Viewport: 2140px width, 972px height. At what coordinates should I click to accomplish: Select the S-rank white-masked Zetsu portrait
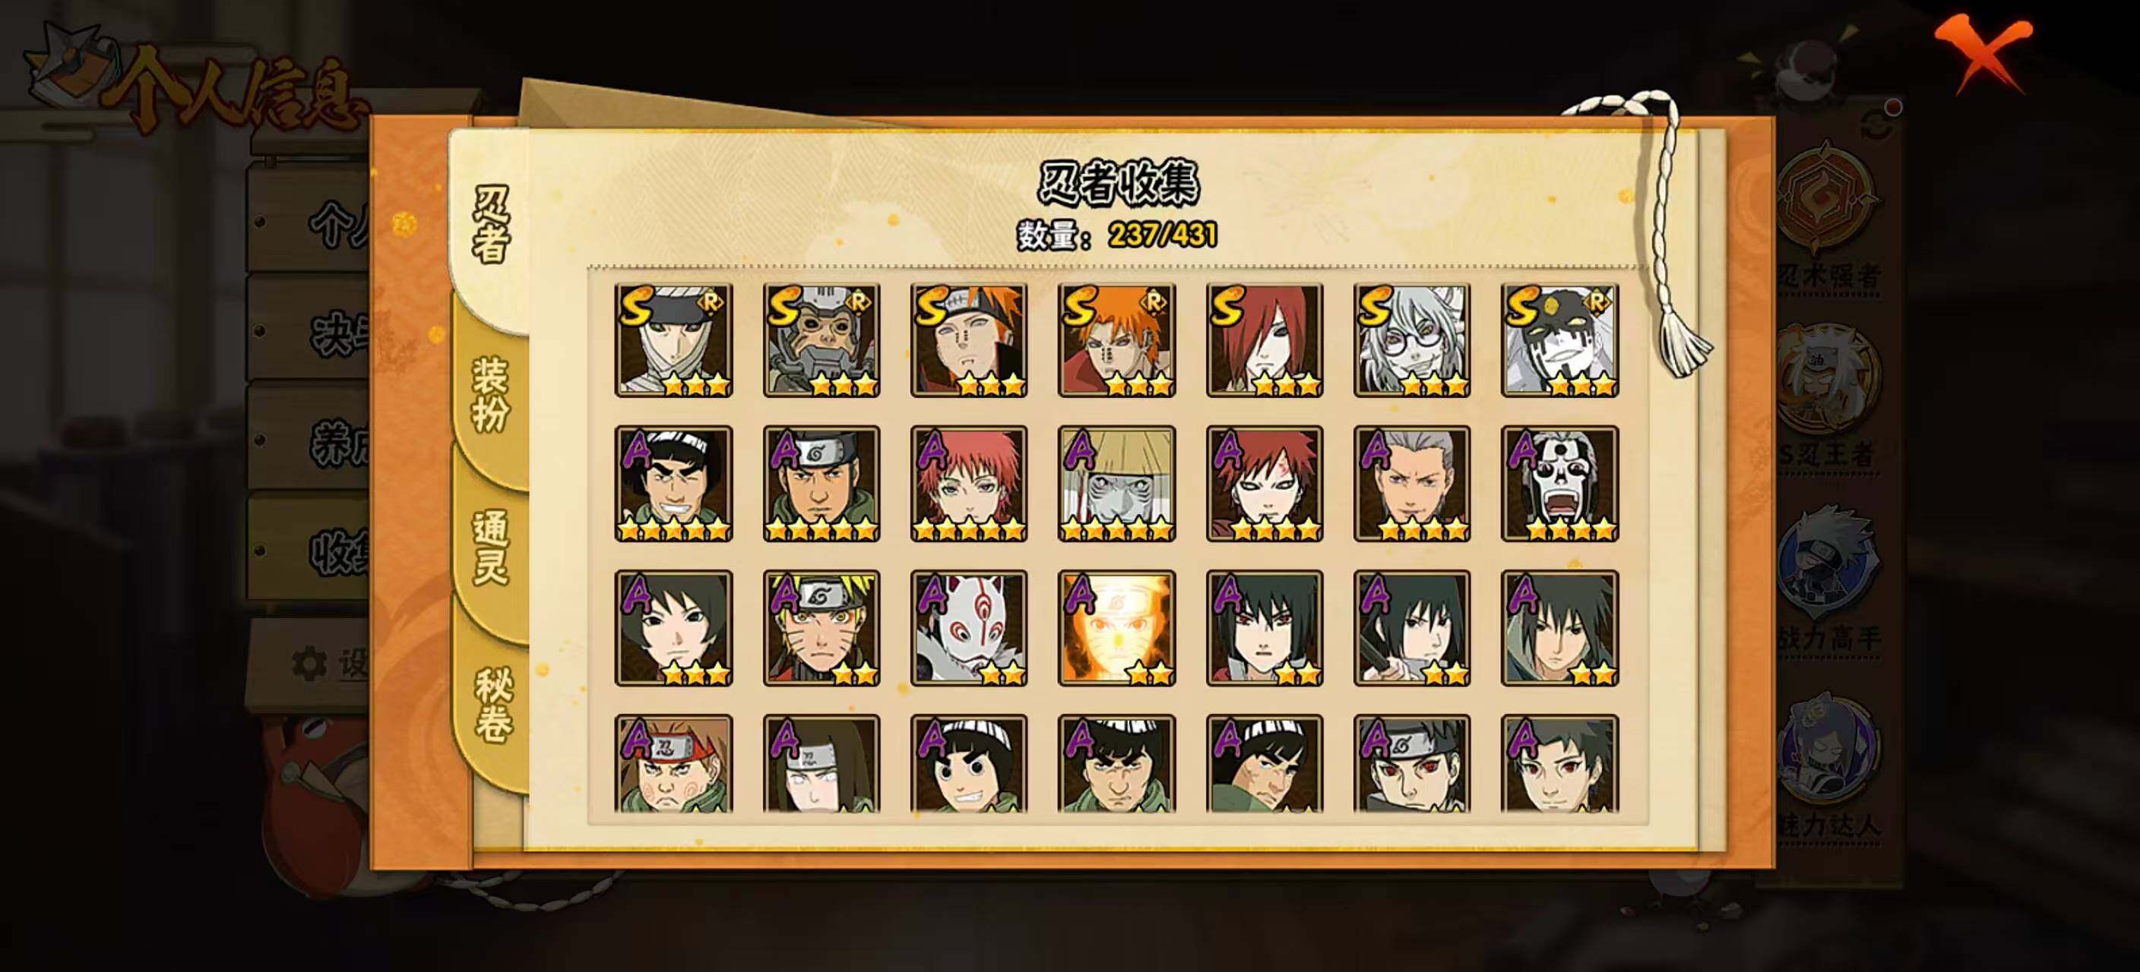coord(1559,339)
